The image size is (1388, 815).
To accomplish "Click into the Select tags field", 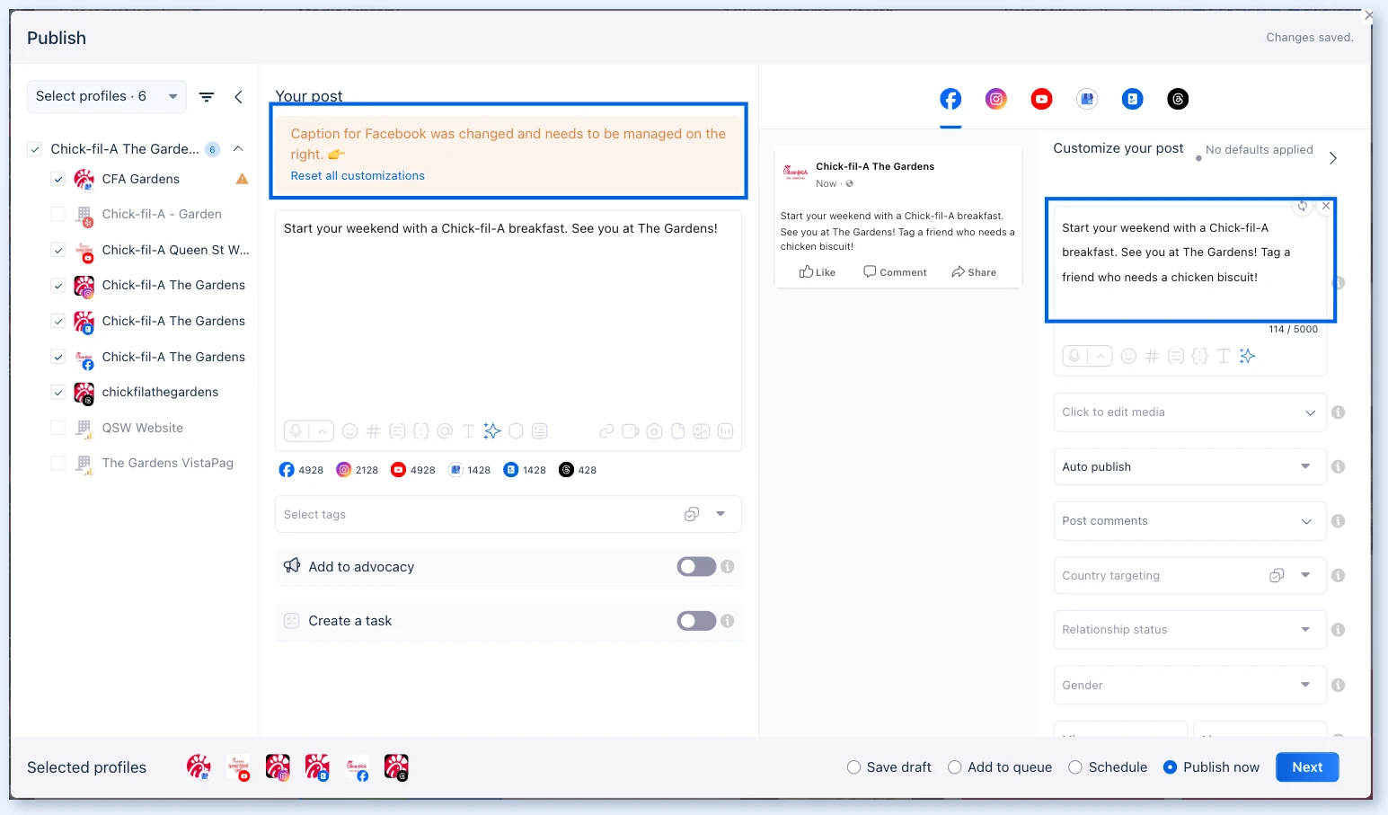I will pos(508,515).
